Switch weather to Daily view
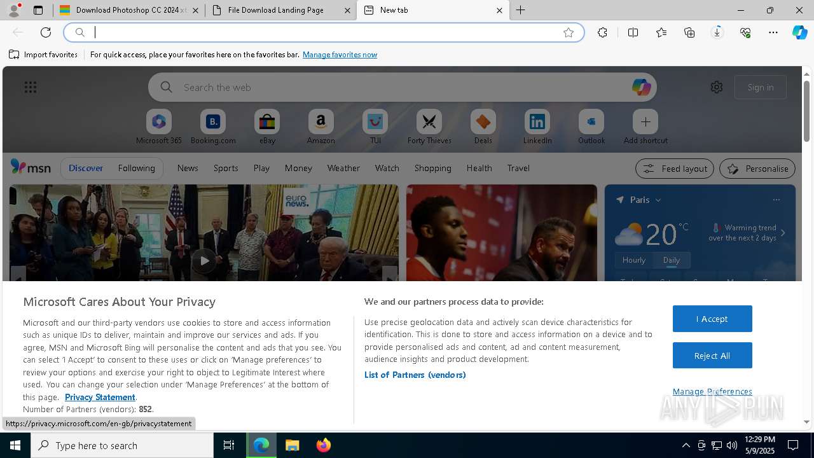The width and height of the screenshot is (814, 458). point(672,260)
